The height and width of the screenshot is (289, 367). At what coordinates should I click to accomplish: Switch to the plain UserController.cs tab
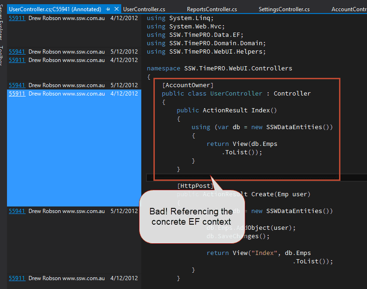click(x=144, y=9)
